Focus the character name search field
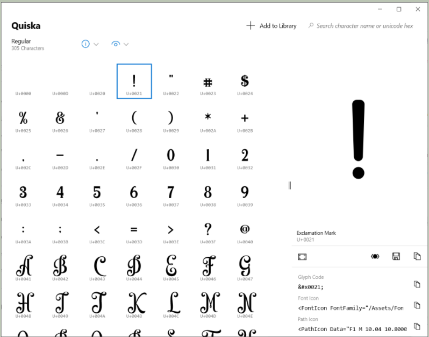 tap(364, 26)
